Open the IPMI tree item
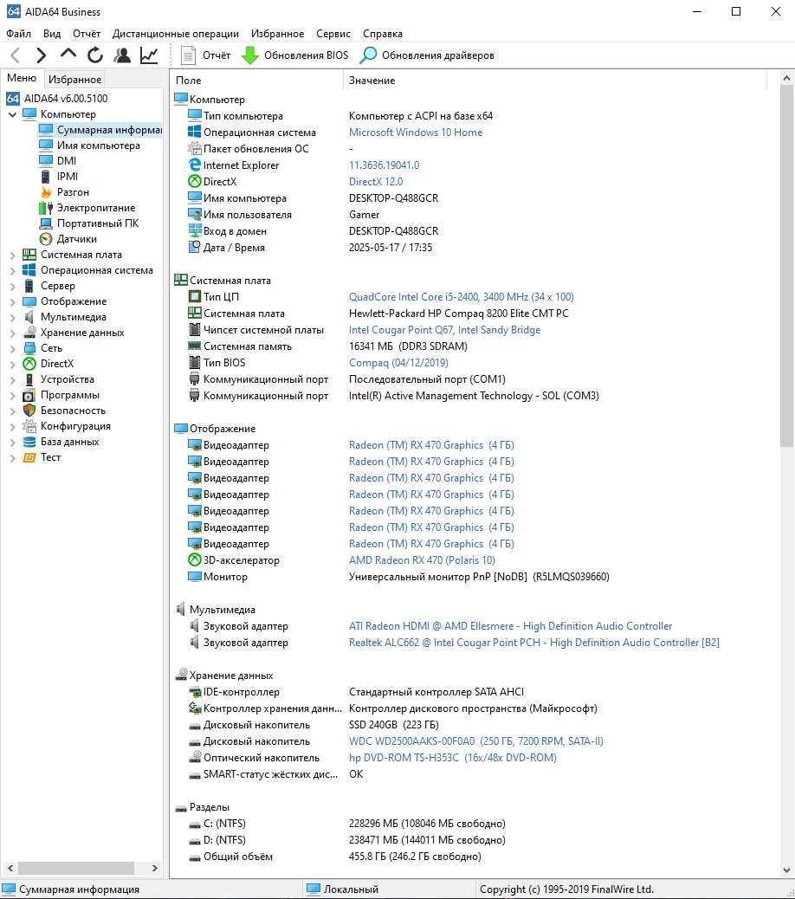This screenshot has width=795, height=899. (59, 176)
